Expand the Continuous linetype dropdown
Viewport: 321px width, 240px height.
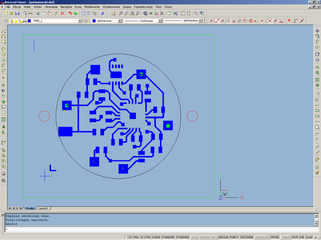160,21
